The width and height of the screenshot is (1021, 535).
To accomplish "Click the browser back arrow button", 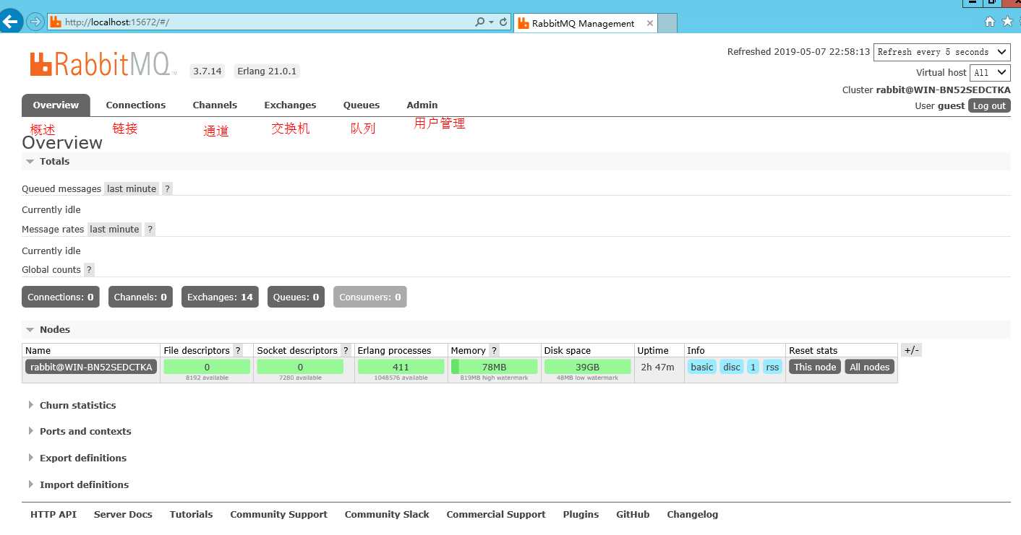I will point(11,21).
